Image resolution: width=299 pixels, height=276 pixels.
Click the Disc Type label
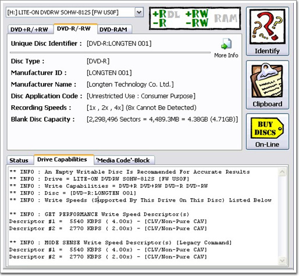pos(27,61)
